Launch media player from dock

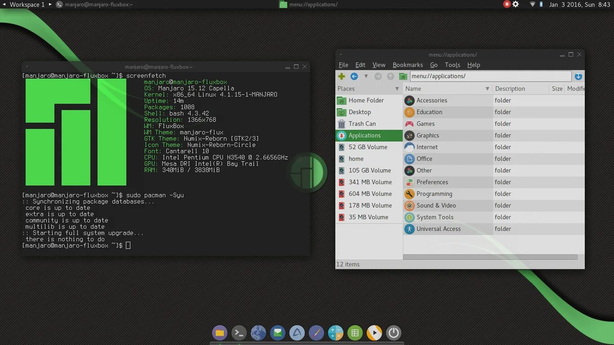(x=374, y=333)
